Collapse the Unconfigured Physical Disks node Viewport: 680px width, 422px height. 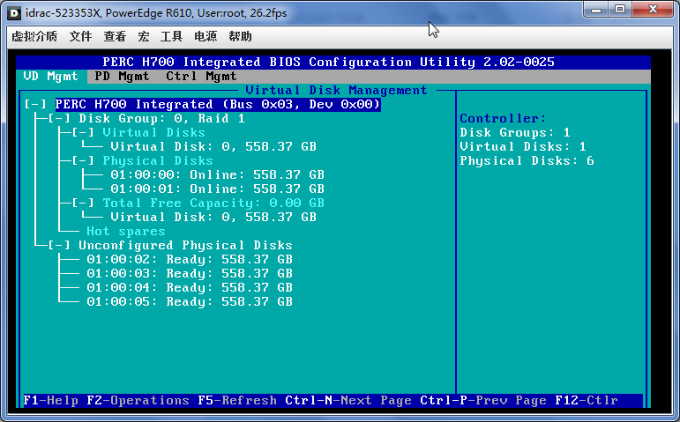tap(59, 245)
